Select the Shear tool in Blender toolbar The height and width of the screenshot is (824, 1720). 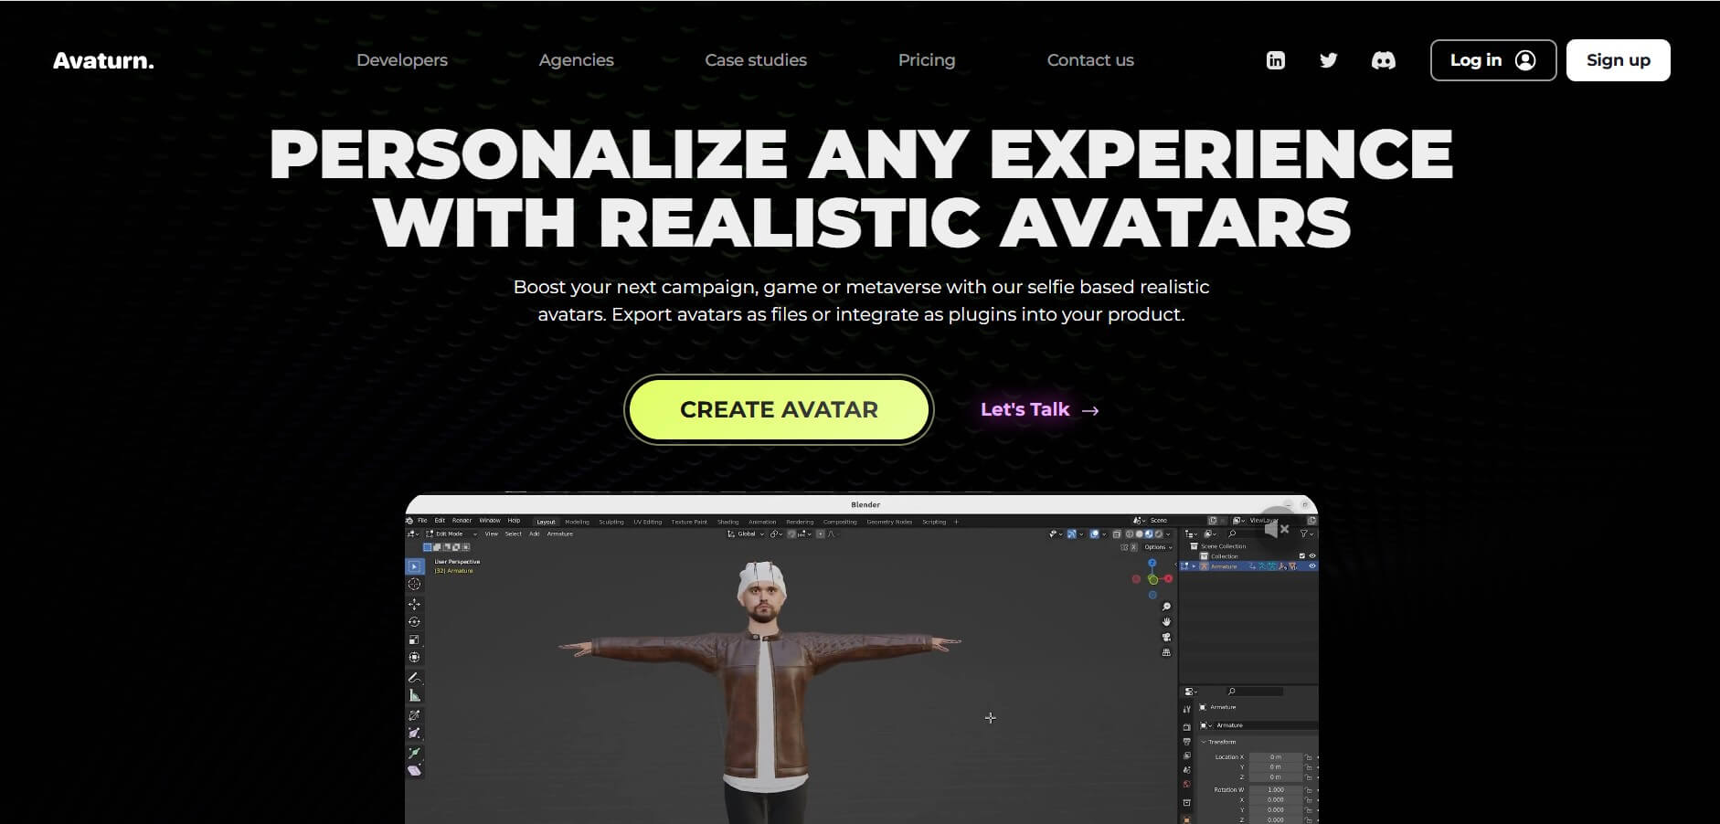pyautogui.click(x=414, y=771)
